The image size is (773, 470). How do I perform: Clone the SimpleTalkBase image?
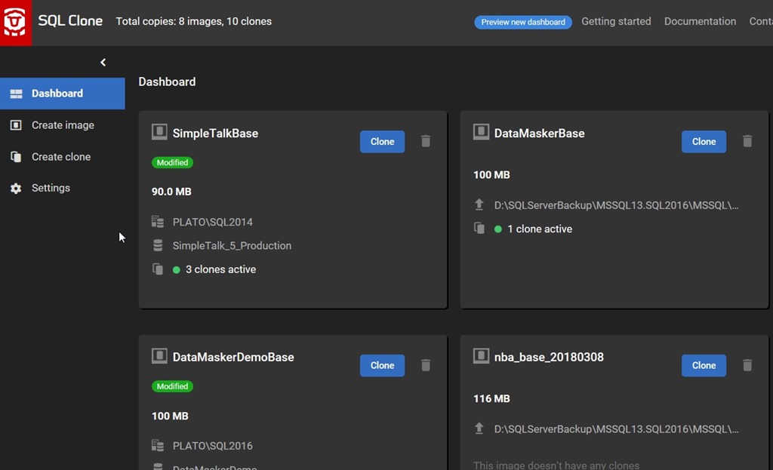[x=382, y=142]
